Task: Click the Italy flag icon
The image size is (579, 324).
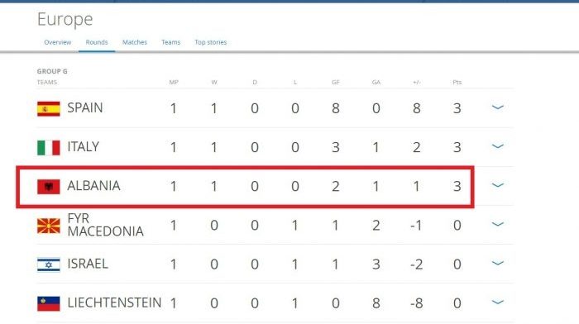Action: point(48,148)
